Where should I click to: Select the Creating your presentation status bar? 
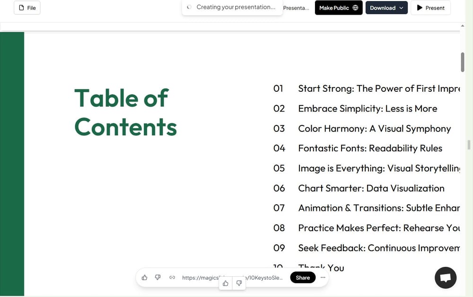pos(232,7)
